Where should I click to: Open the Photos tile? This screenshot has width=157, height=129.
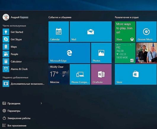pyautogui.click(x=101, y=53)
